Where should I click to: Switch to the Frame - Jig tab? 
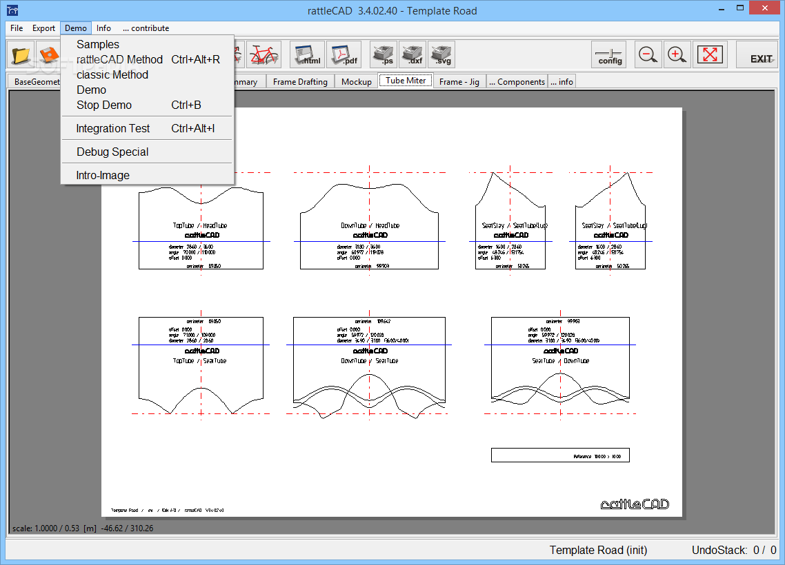(x=459, y=81)
